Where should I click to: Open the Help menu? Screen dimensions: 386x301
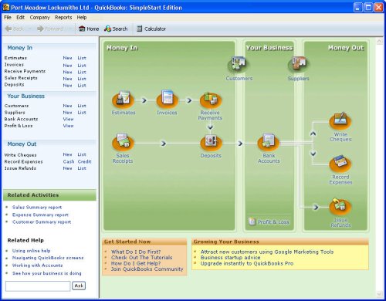82,18
